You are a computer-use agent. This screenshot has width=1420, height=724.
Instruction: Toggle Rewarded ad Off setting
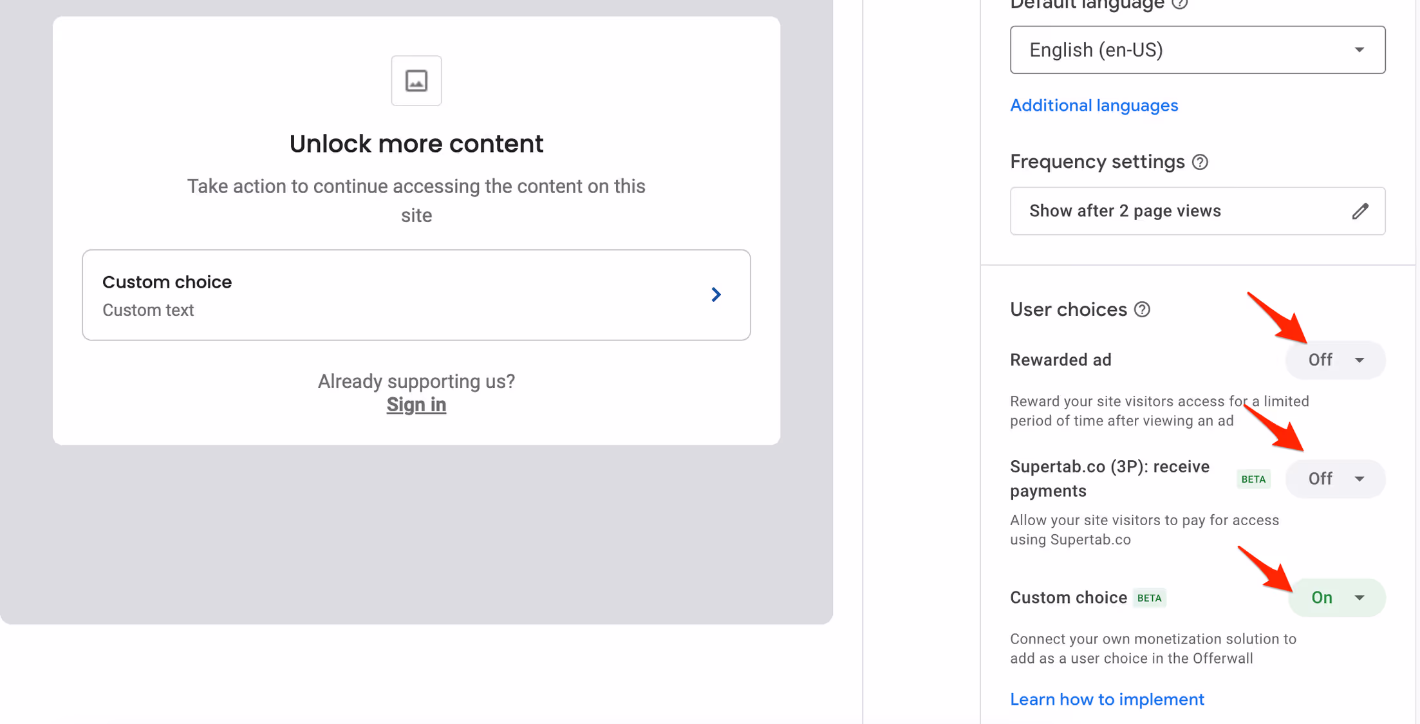(x=1335, y=360)
